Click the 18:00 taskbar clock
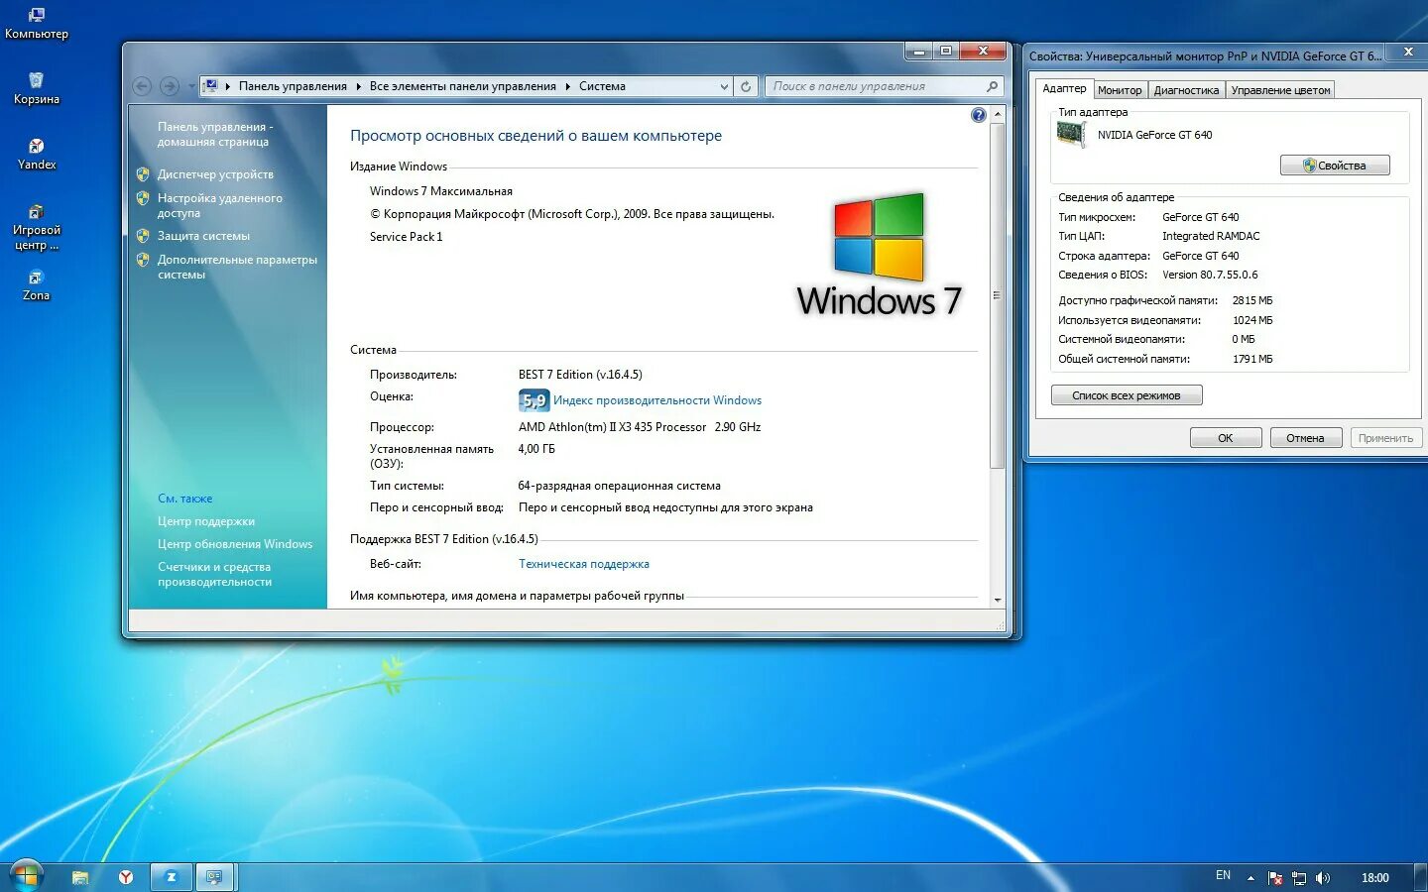1428x892 pixels. (x=1374, y=878)
